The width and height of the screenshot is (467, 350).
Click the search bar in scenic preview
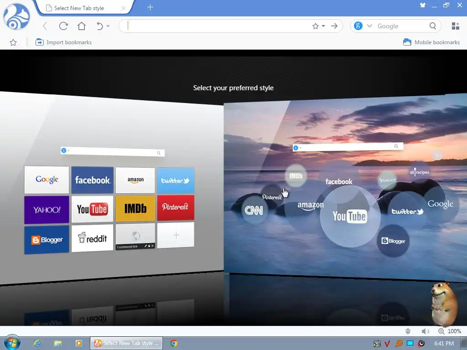(348, 147)
